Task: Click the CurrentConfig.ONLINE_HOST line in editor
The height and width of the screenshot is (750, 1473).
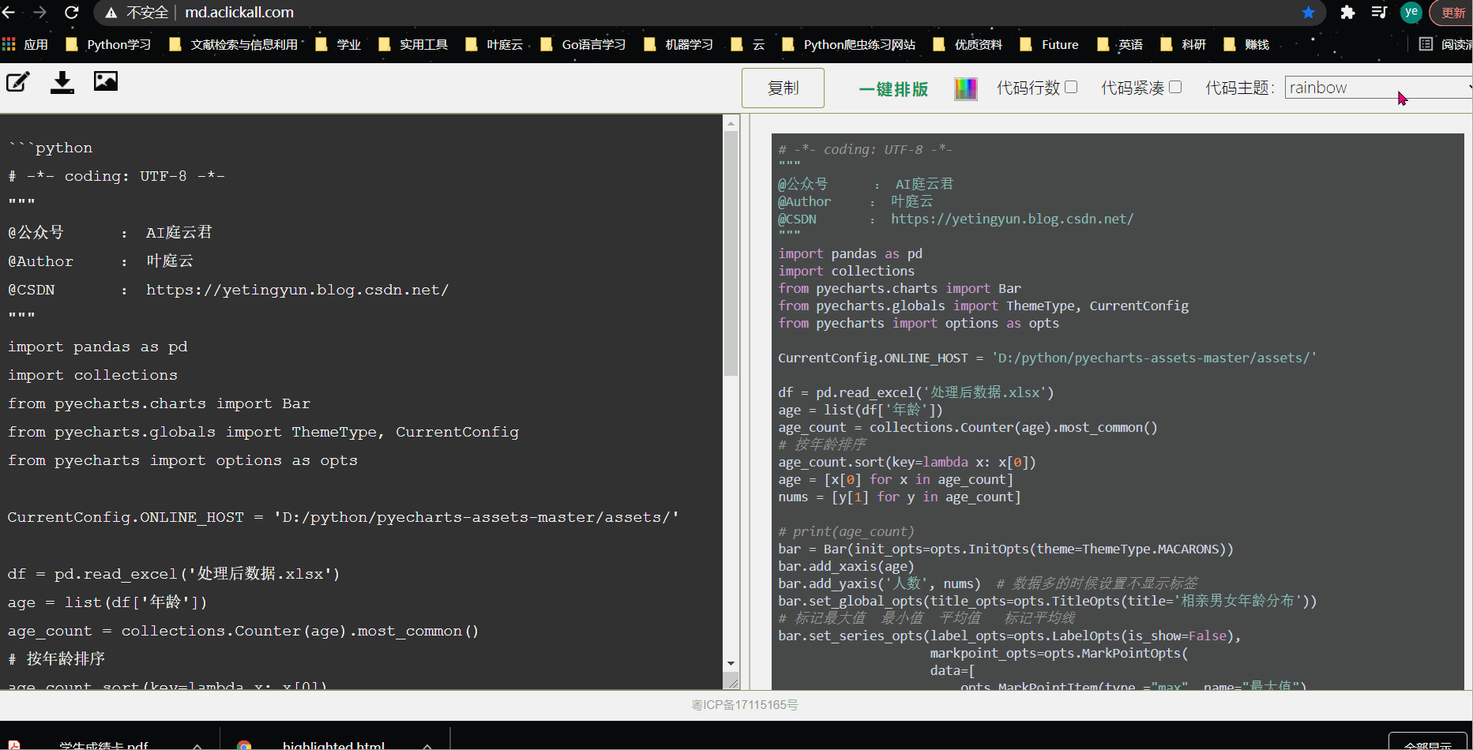Action: [343, 517]
